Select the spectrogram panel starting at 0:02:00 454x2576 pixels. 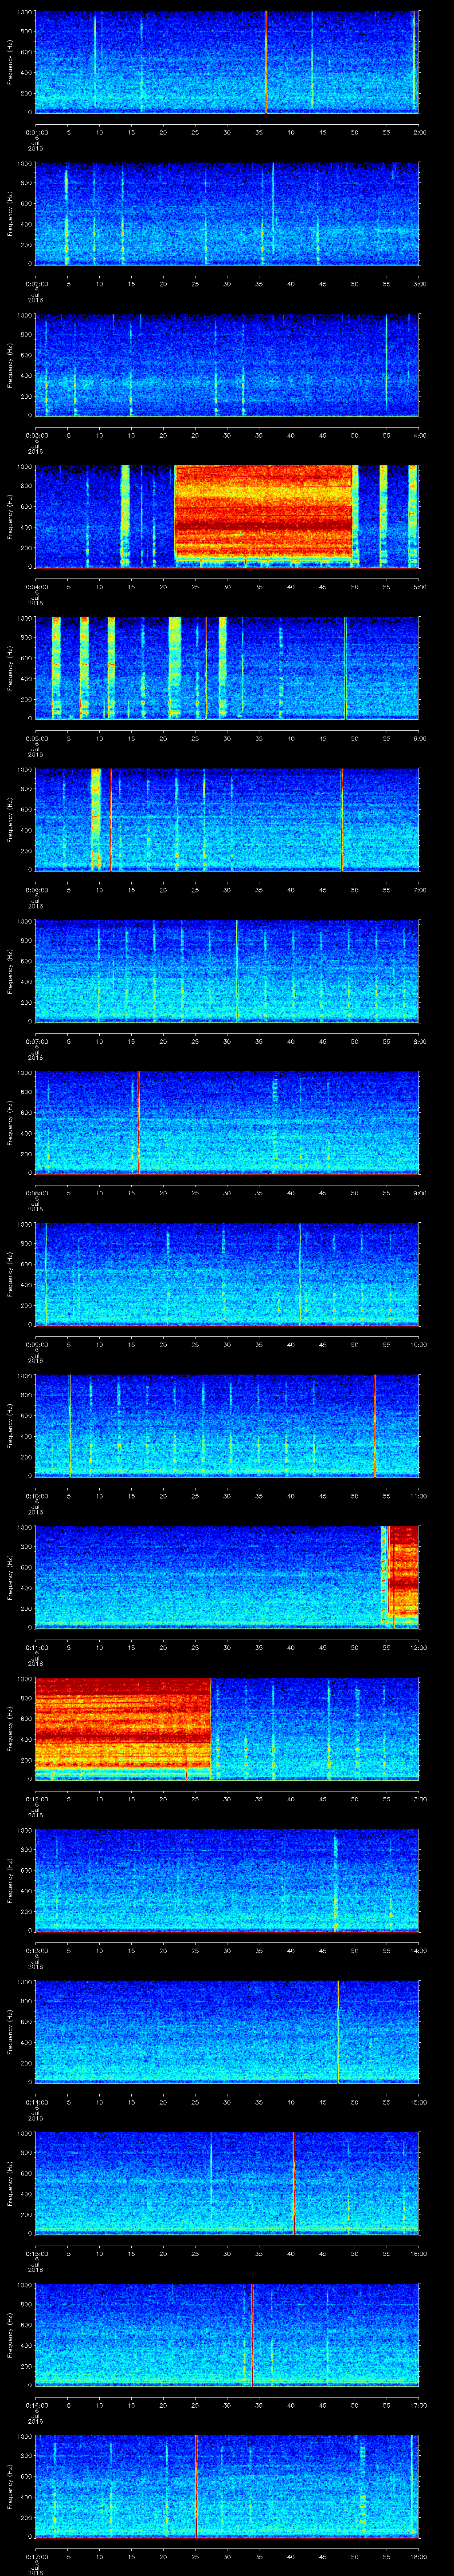(227, 214)
